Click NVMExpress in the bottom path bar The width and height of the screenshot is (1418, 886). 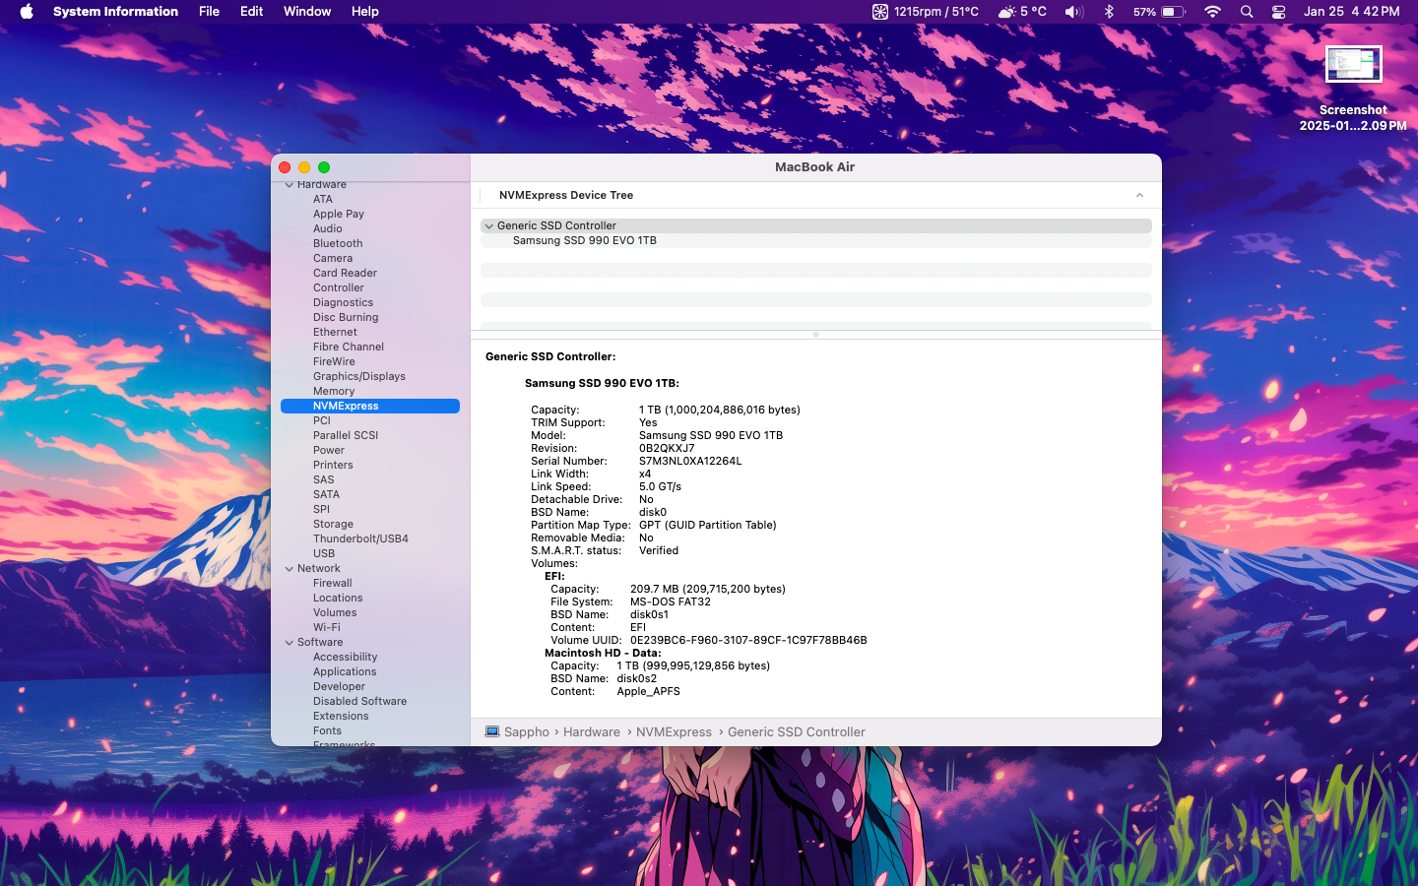pos(674,731)
